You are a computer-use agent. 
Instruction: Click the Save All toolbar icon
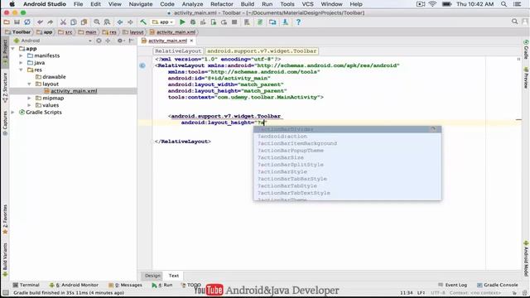pyautogui.click(x=17, y=22)
